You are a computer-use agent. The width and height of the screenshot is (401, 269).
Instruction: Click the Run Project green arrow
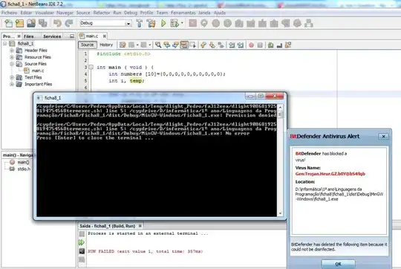pyautogui.click(x=163, y=23)
